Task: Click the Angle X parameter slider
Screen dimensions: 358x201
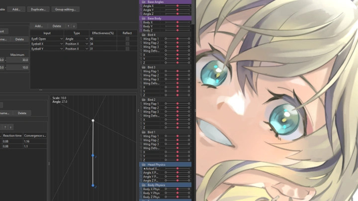Action: (x=177, y=6)
